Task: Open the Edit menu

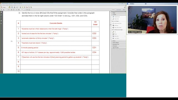Action: 4,5
